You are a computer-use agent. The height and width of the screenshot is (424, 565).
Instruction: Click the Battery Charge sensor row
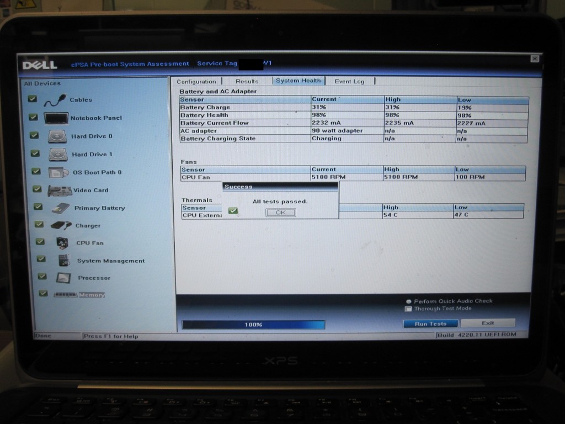354,108
